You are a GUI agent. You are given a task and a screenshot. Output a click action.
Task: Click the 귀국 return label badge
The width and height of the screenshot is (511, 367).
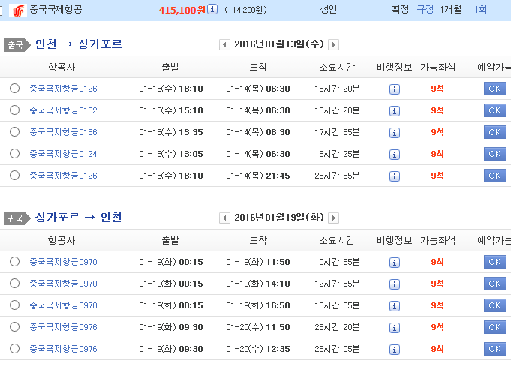[17, 218]
